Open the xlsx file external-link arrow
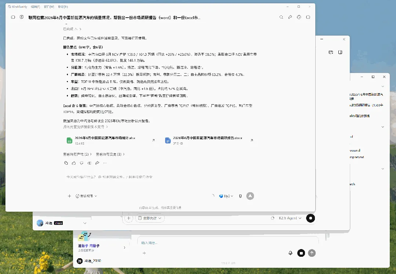The image size is (396, 274). [x=153, y=140]
